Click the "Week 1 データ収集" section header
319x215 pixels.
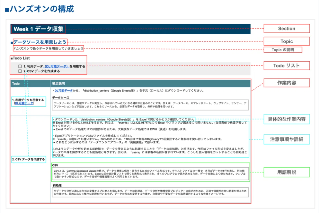(38, 29)
